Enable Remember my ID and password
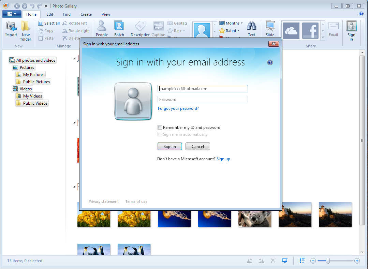Screen dimensions: 368x269 pos(160,128)
